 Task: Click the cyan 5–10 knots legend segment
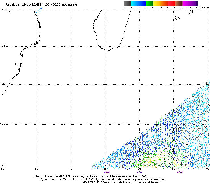[135, 3]
